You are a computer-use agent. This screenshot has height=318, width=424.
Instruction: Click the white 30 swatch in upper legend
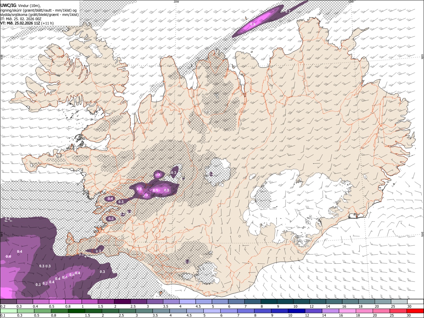point(415,302)
